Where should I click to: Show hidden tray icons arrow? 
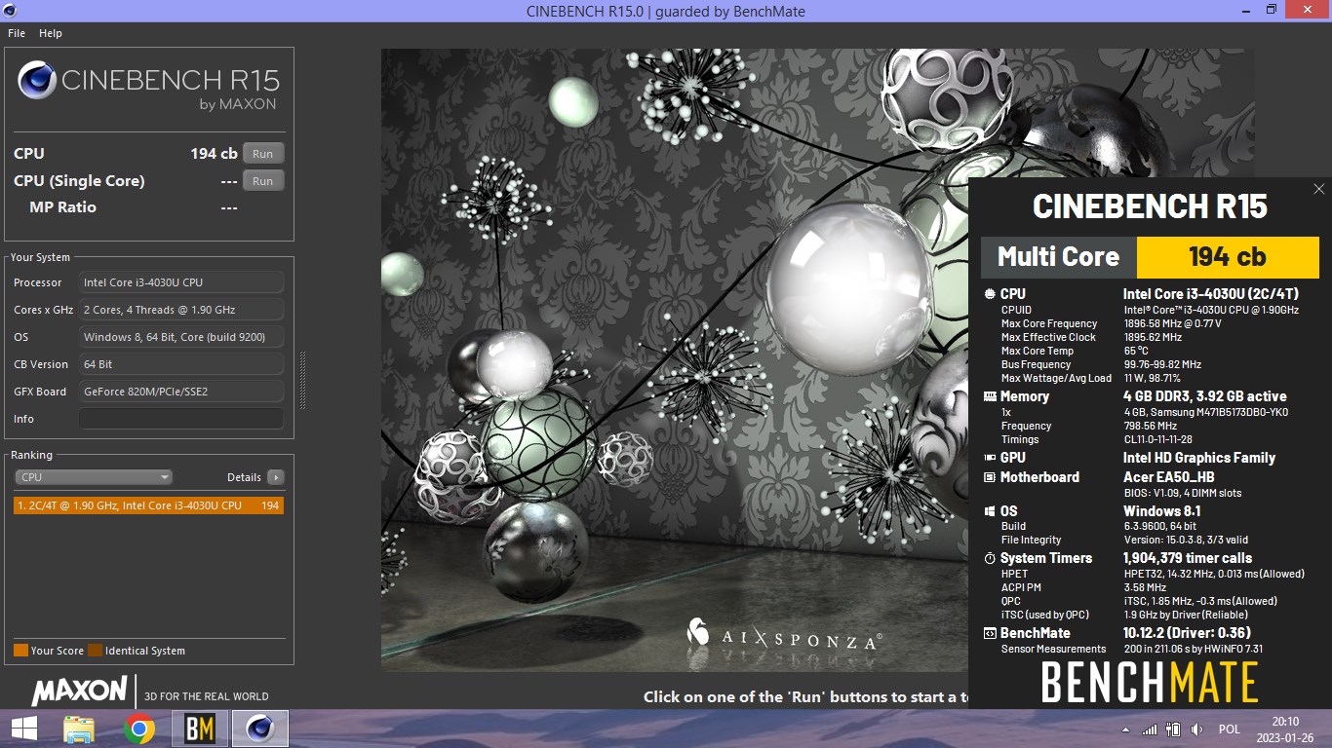click(x=1125, y=729)
